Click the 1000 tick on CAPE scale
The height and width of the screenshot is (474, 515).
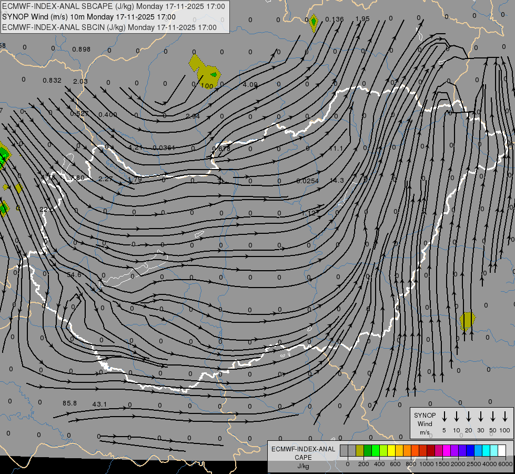click(x=426, y=464)
